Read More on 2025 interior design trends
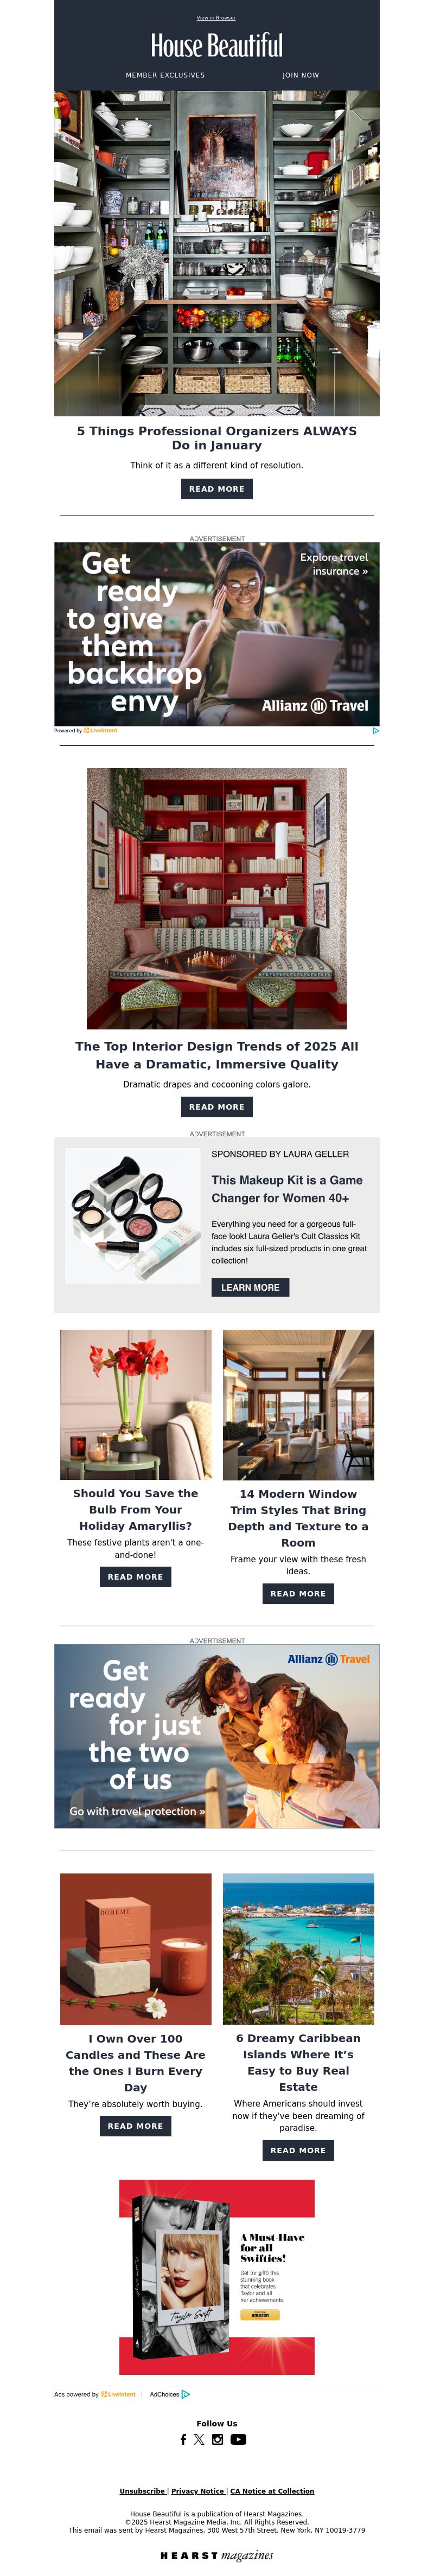 [217, 1107]
